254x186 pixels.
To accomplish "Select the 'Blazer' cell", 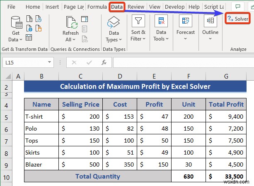I will 41,165.
